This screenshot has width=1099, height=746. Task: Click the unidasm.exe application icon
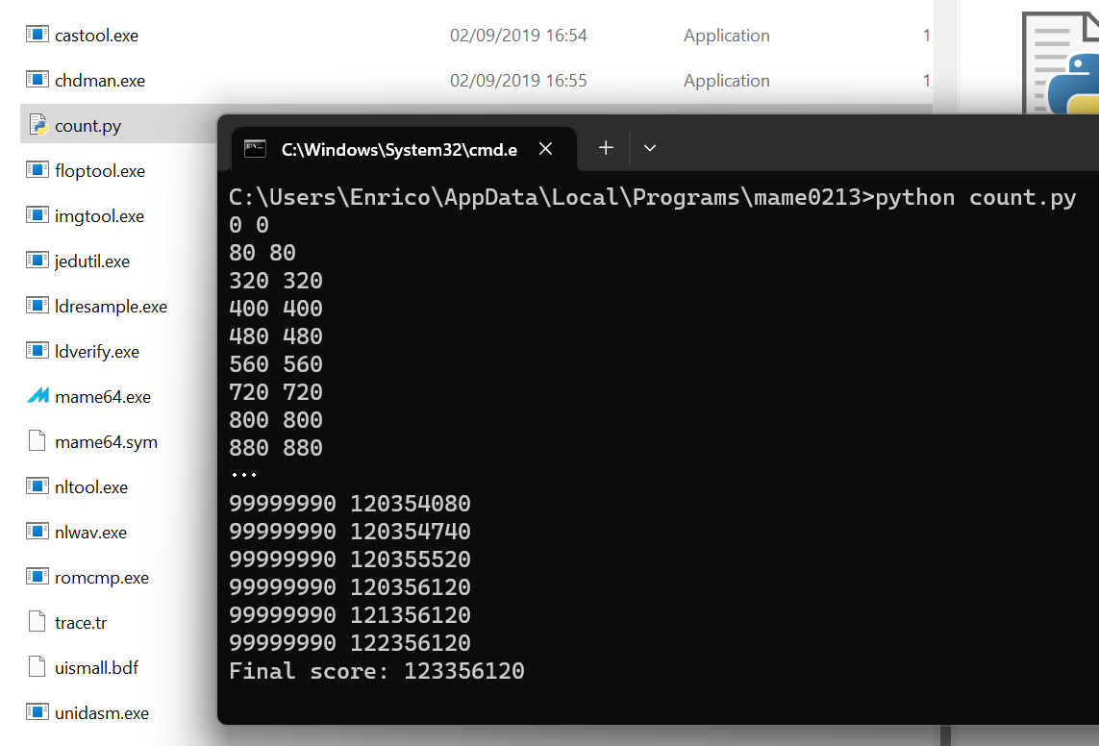(x=37, y=713)
